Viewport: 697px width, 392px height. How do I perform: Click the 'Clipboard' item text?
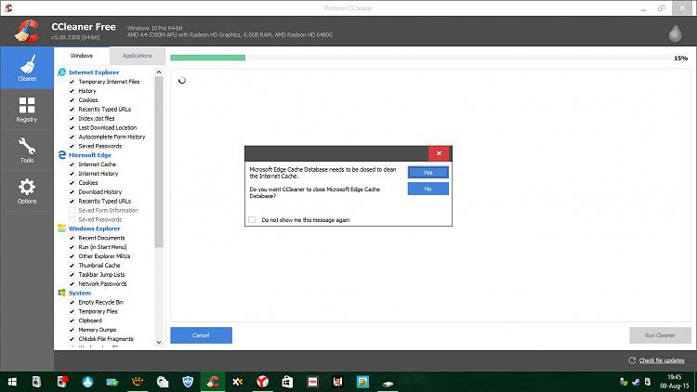pos(90,320)
